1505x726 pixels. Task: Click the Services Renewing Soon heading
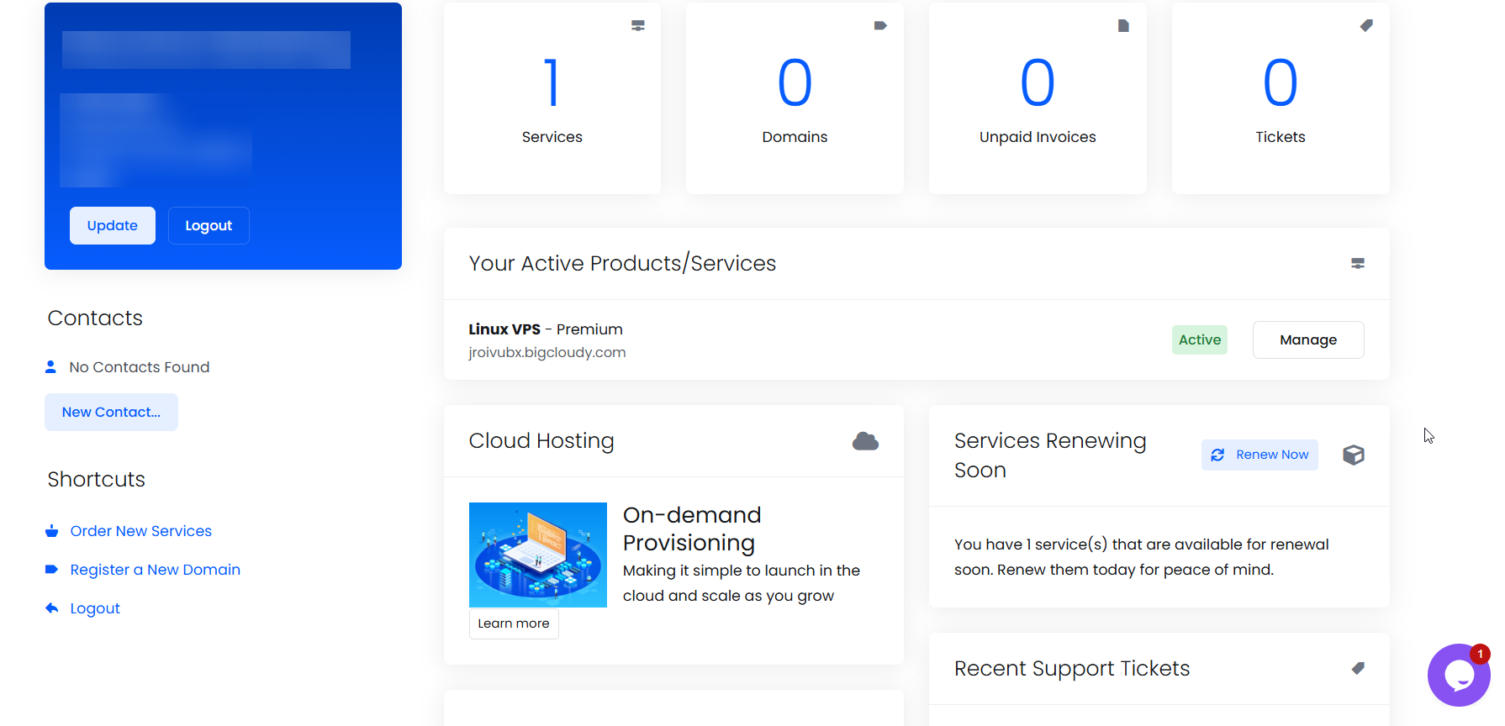(x=1050, y=455)
